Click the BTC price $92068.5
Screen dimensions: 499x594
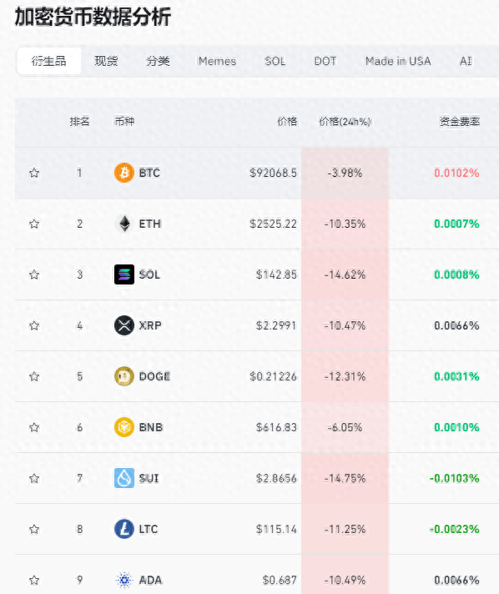tap(273, 173)
